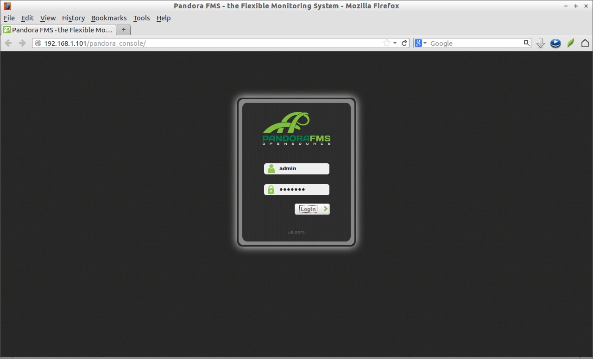Go forward with the browser forward arrow
Viewport: 593px width, 359px height.
[x=22, y=43]
